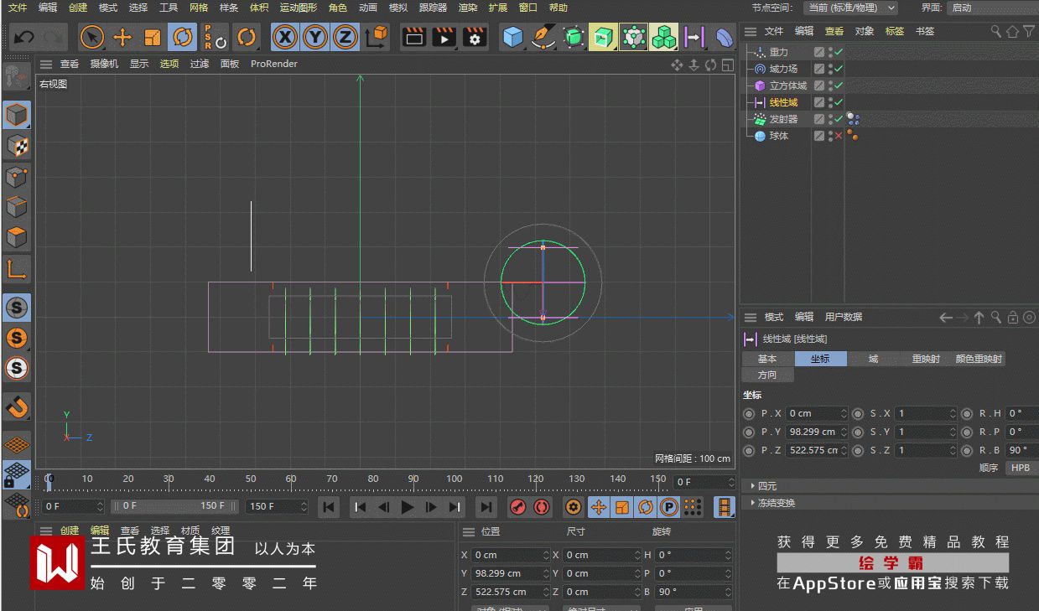Select the Pen spline tool
The image size is (1039, 611).
click(x=543, y=37)
